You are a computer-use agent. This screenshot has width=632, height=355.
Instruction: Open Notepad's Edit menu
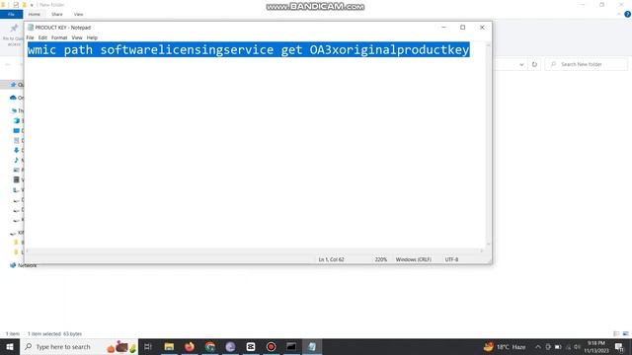click(42, 37)
